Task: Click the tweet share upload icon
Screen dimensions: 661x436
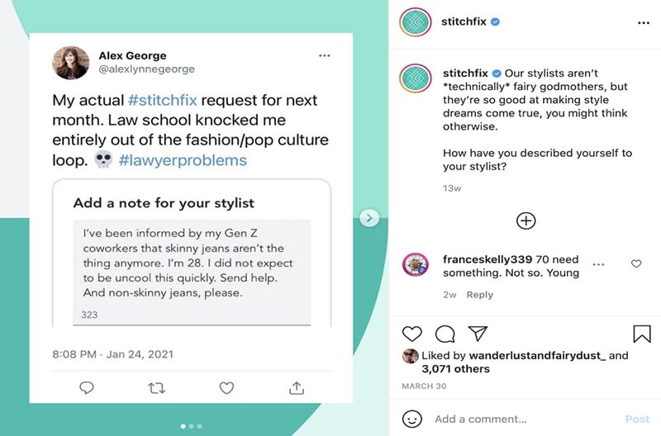Action: click(297, 387)
